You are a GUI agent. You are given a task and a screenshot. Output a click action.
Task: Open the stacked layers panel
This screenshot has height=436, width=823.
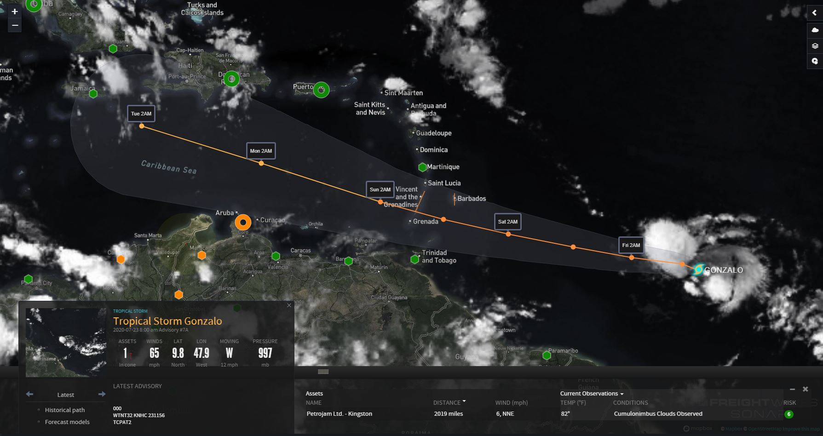815,46
